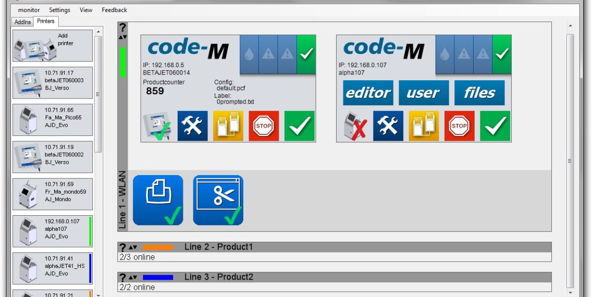Image resolution: width=594 pixels, height=297 pixels.
Task: Click yellow printer transfer icon on BETAJET060014 card
Action: (228, 126)
